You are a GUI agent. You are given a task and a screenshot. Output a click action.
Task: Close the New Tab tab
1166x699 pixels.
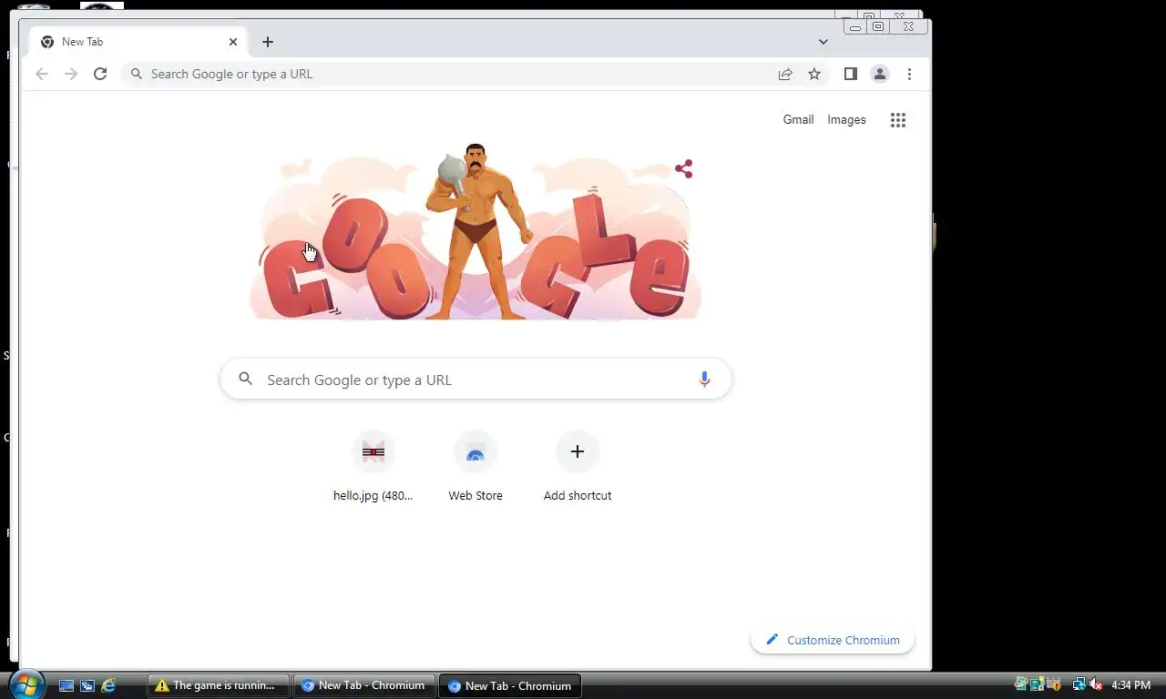[233, 42]
